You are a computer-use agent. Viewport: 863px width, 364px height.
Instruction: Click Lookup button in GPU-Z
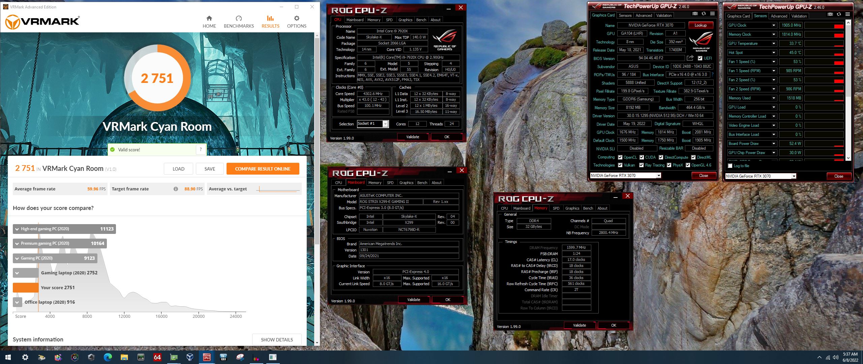point(700,25)
